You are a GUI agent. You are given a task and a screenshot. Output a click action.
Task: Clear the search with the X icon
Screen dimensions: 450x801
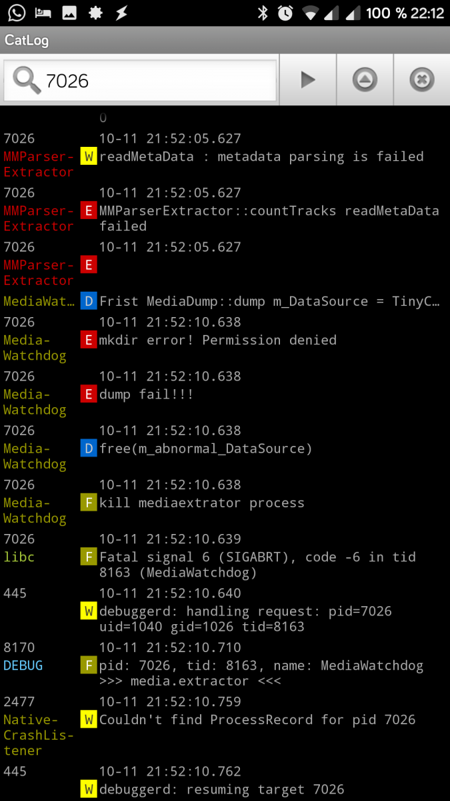421,80
